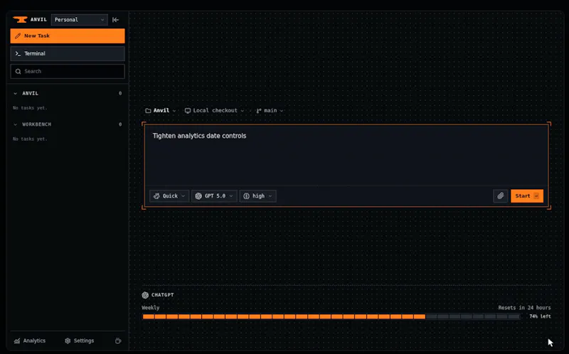Open the high reasoning effort dropdown

(x=257, y=196)
